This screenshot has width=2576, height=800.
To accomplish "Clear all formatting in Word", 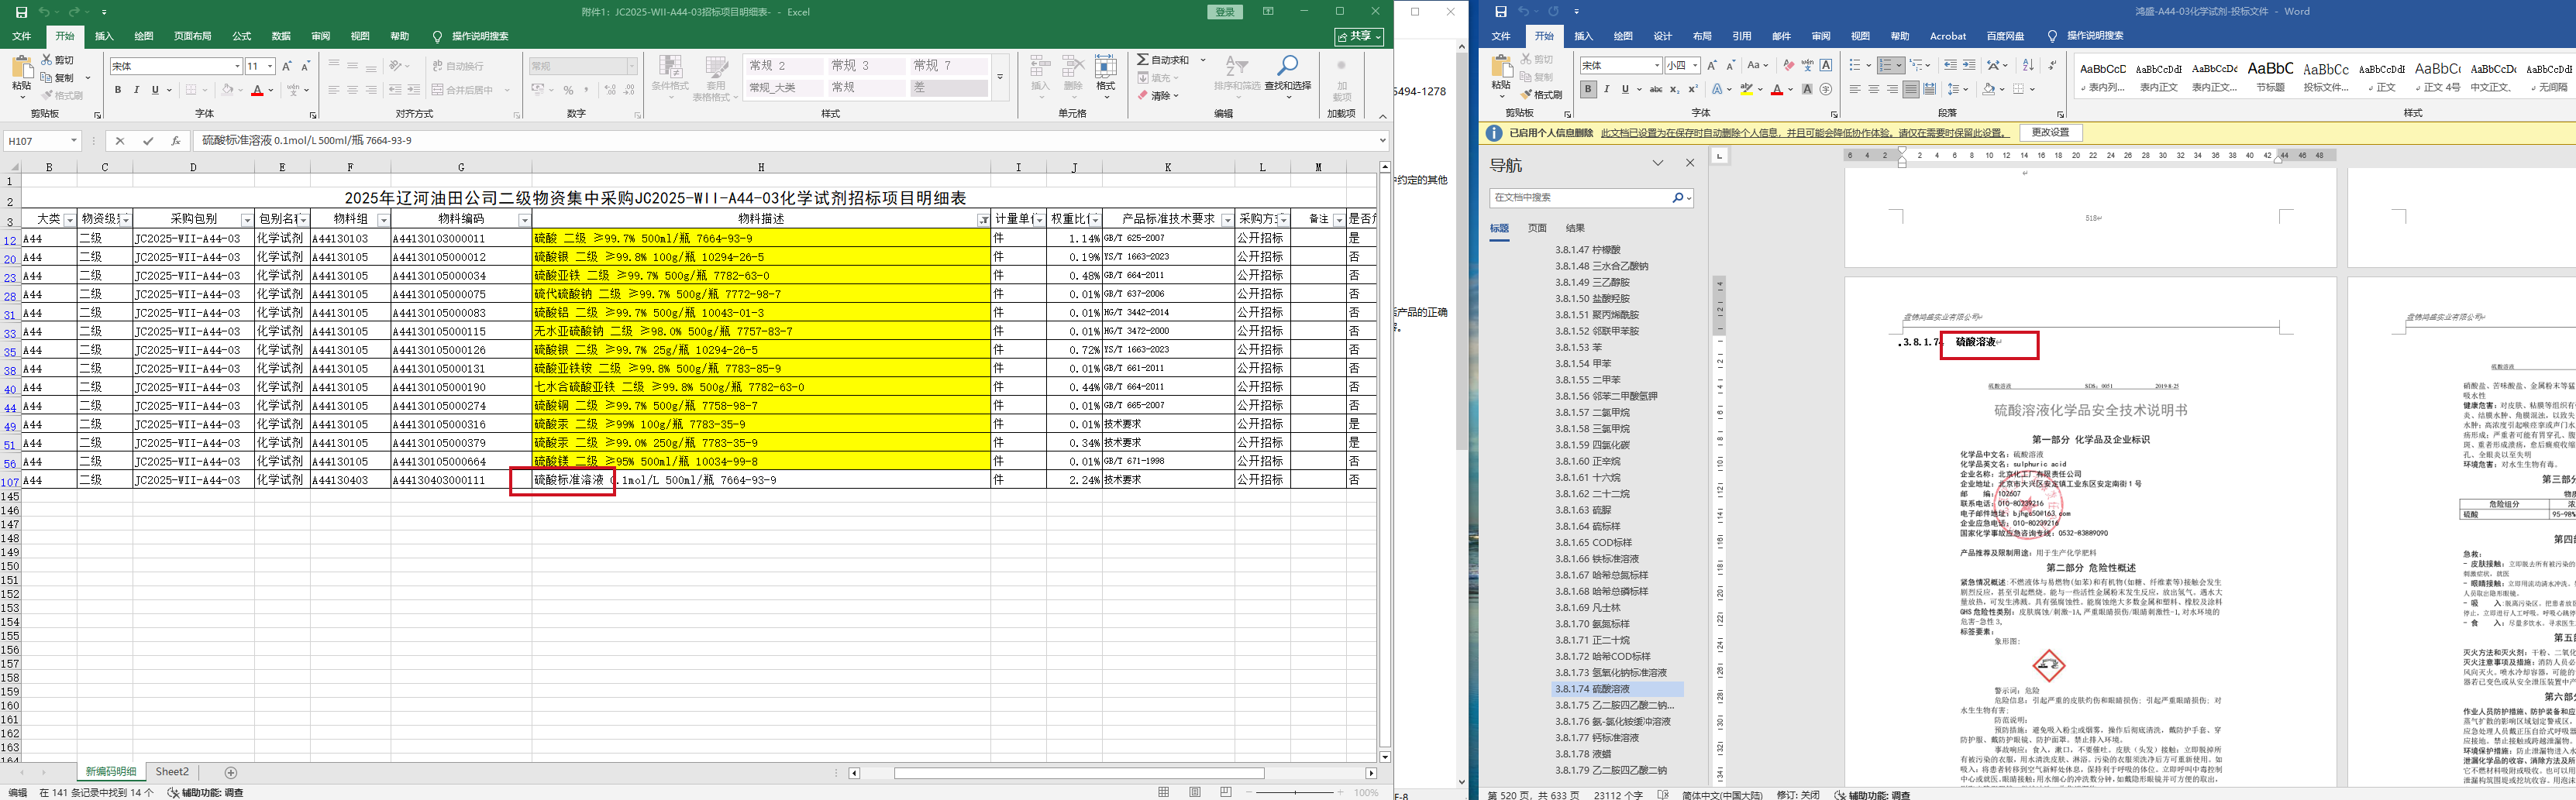I will pyautogui.click(x=1789, y=65).
